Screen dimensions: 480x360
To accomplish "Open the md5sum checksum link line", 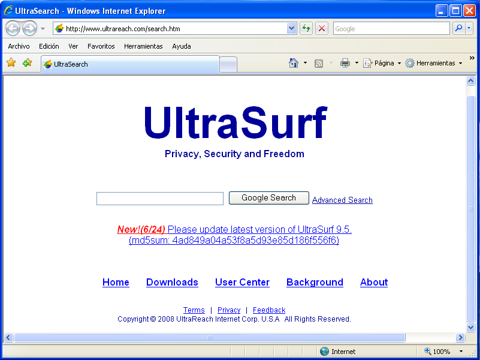I will (x=234, y=240).
